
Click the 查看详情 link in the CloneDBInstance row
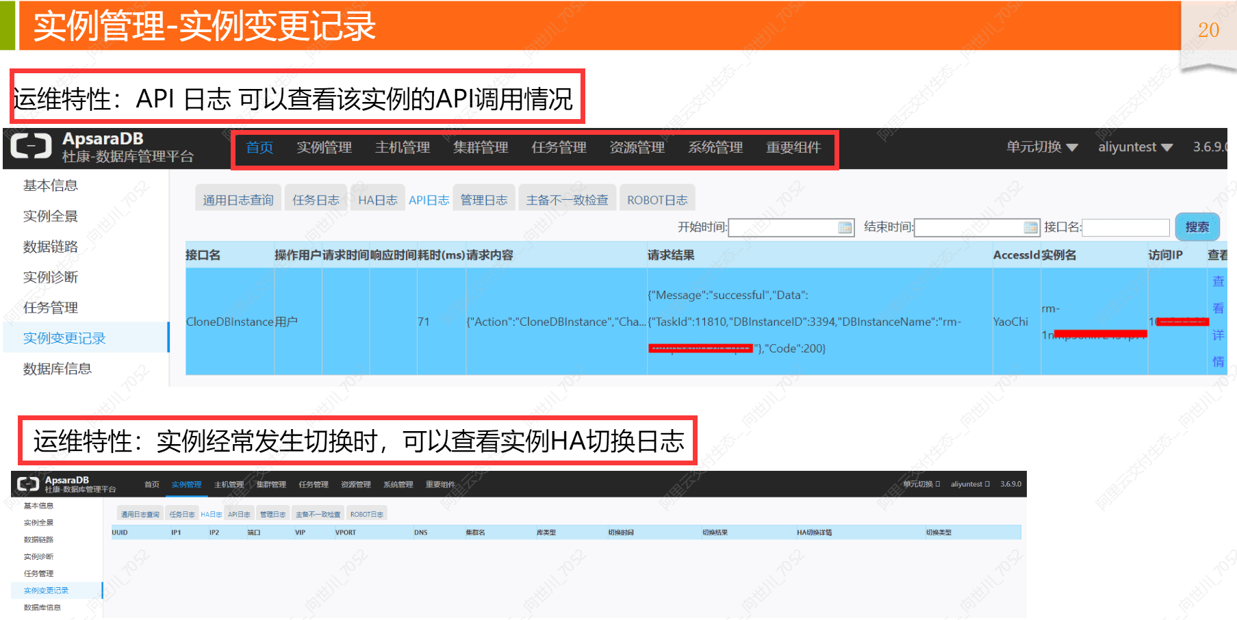tap(1218, 321)
